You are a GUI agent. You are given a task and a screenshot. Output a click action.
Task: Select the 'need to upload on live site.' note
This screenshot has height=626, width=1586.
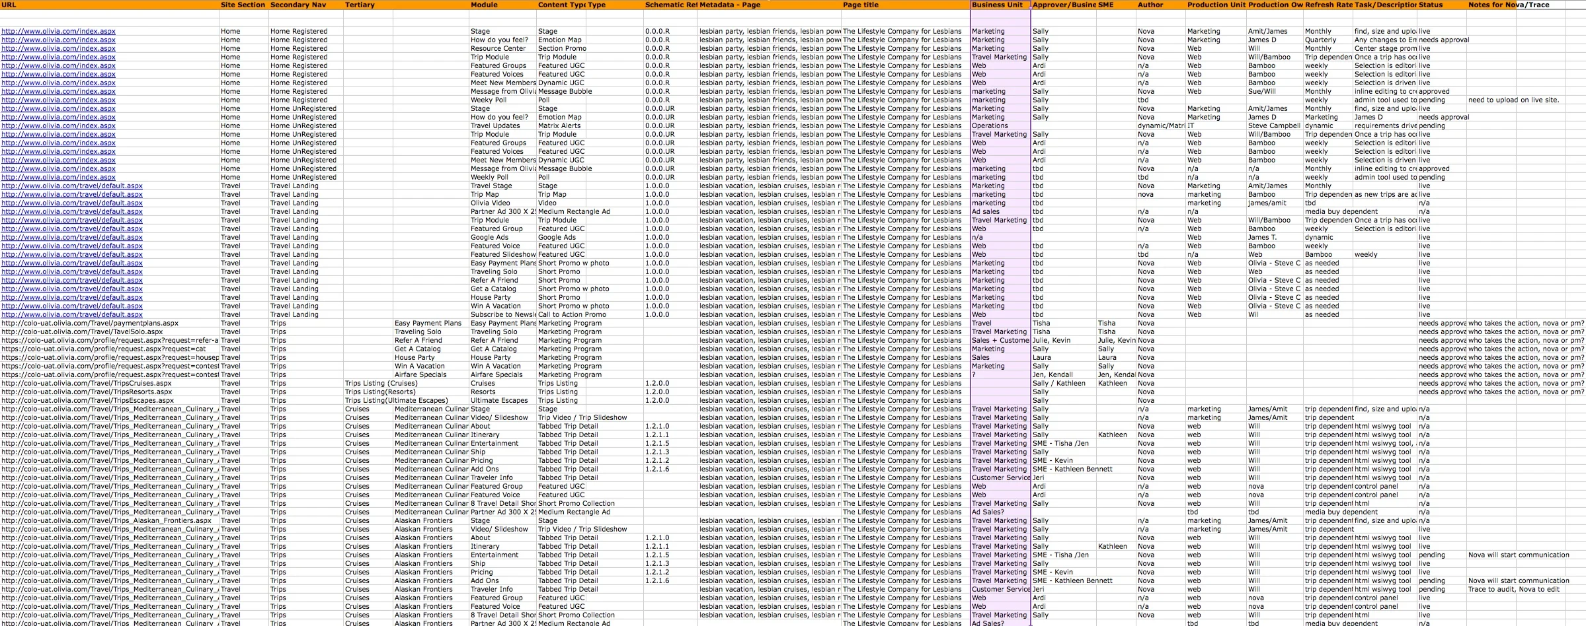pos(1513,100)
